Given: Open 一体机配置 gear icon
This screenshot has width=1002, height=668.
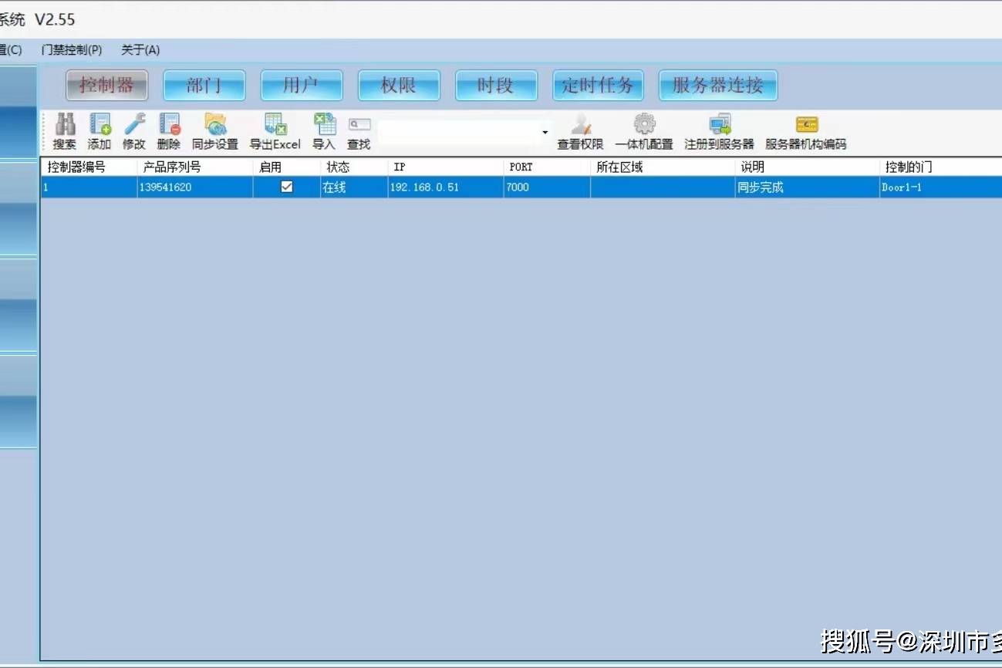Looking at the screenshot, I should coord(644,125).
